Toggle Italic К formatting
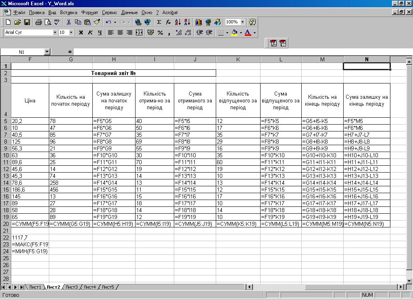Image resolution: width=413 pixels, height=300 pixels. (90, 32)
